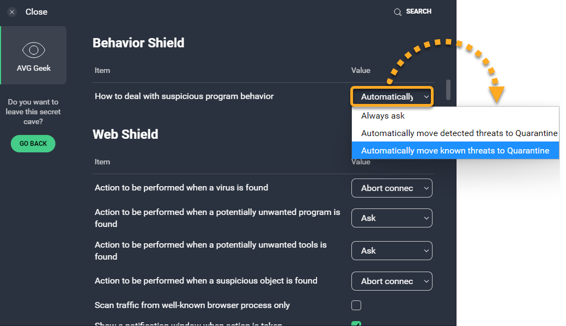Viewport: 566px width, 326px height.
Task: Choose the Always ask option
Action: click(383, 116)
